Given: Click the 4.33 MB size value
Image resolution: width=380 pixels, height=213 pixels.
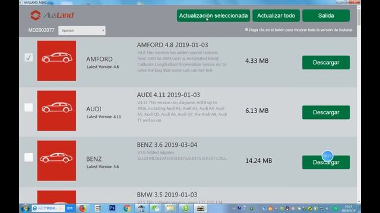Looking at the screenshot, I should point(257,61).
